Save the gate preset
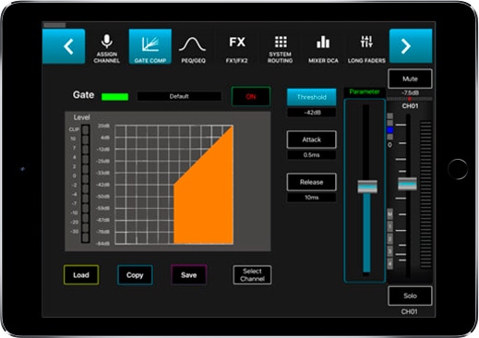The image size is (479, 338). click(188, 275)
